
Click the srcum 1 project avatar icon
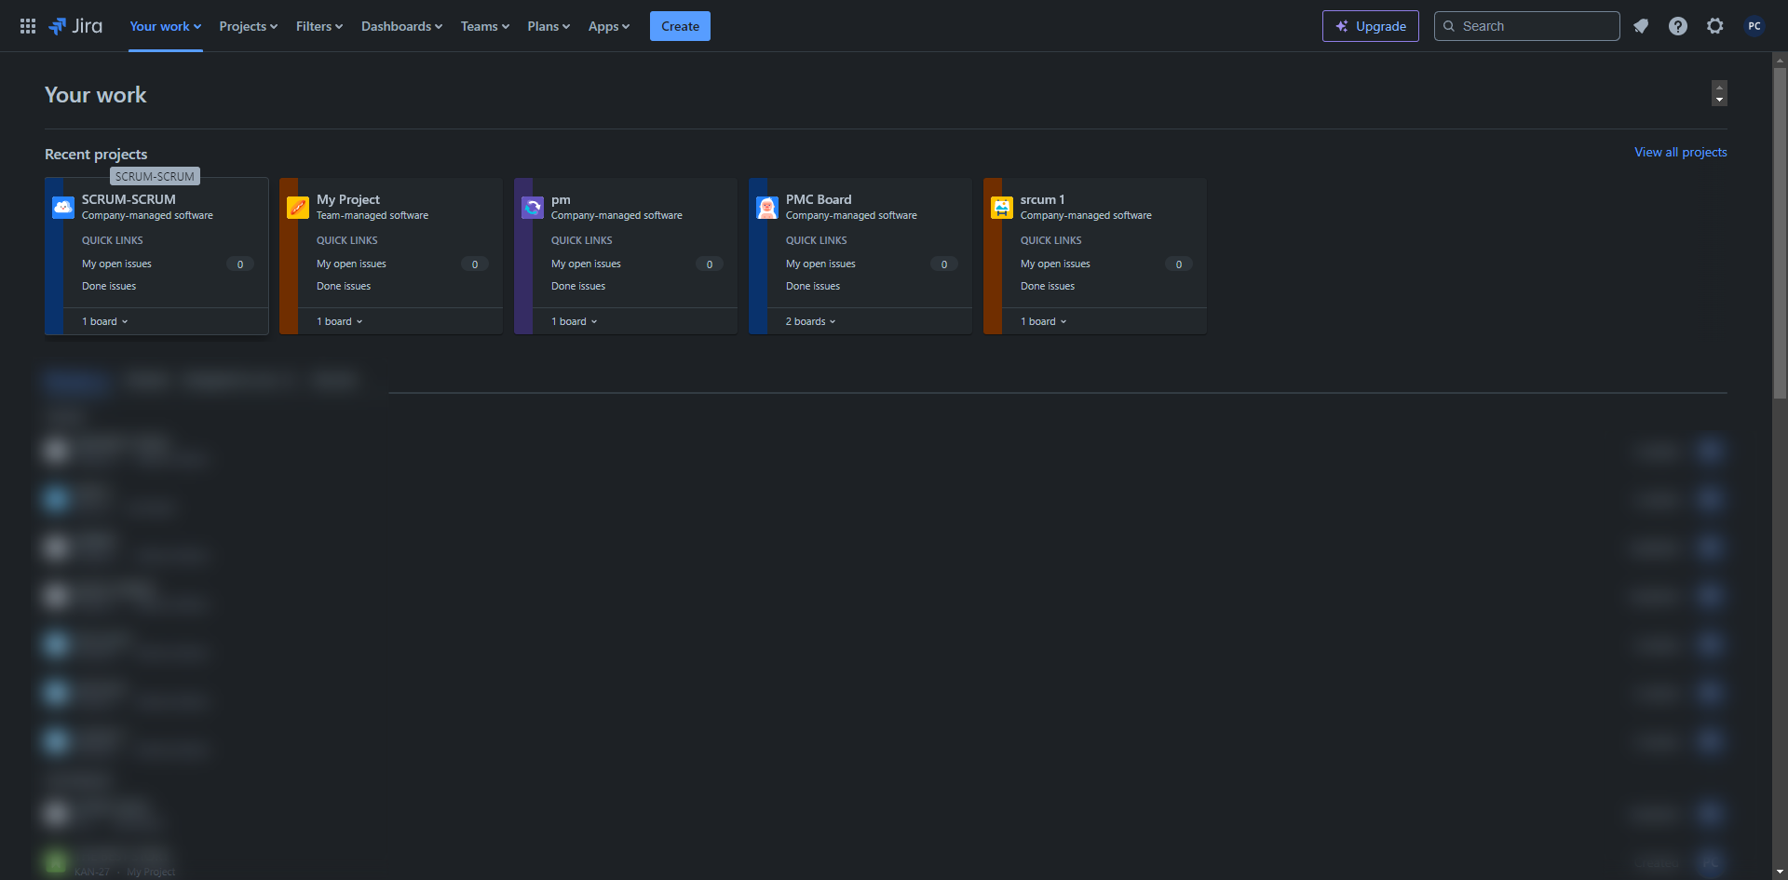(1002, 208)
